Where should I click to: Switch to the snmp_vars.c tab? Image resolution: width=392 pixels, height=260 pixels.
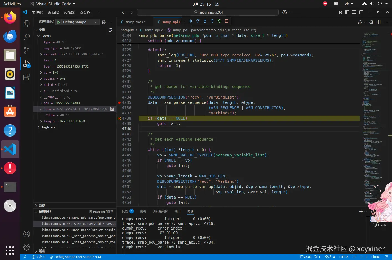point(135,22)
